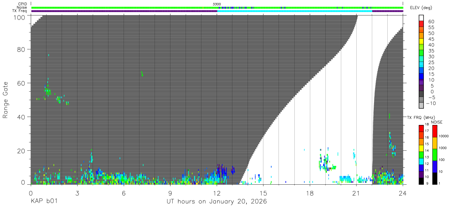Click the ELEV scale label "30"
The width and height of the screenshot is (453, 209).
[430, 56]
